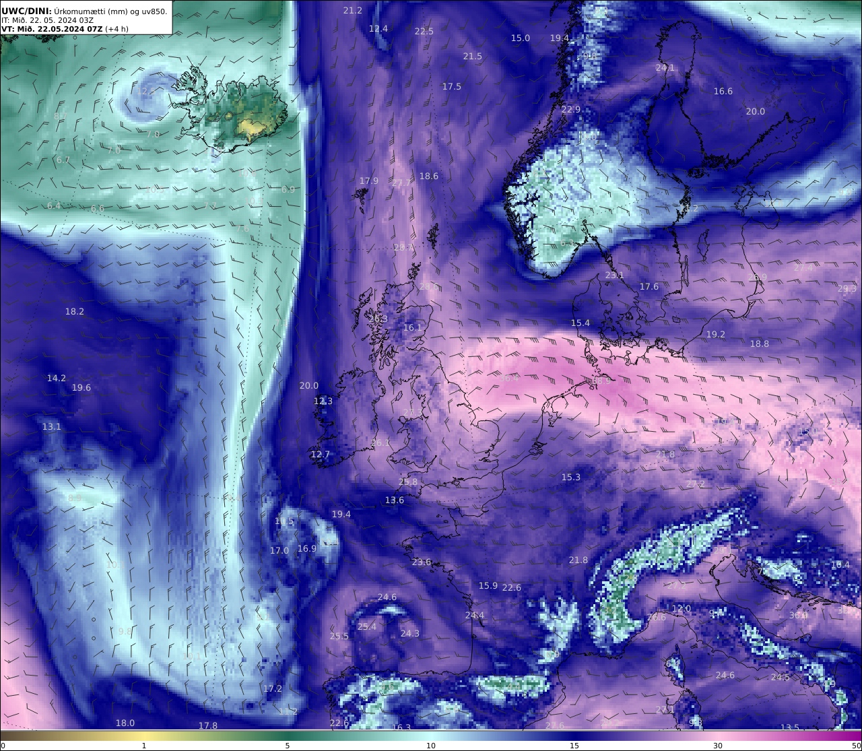The width and height of the screenshot is (862, 751).
Task: Click the map value 6.7 west of Iceland
Action: point(63,160)
